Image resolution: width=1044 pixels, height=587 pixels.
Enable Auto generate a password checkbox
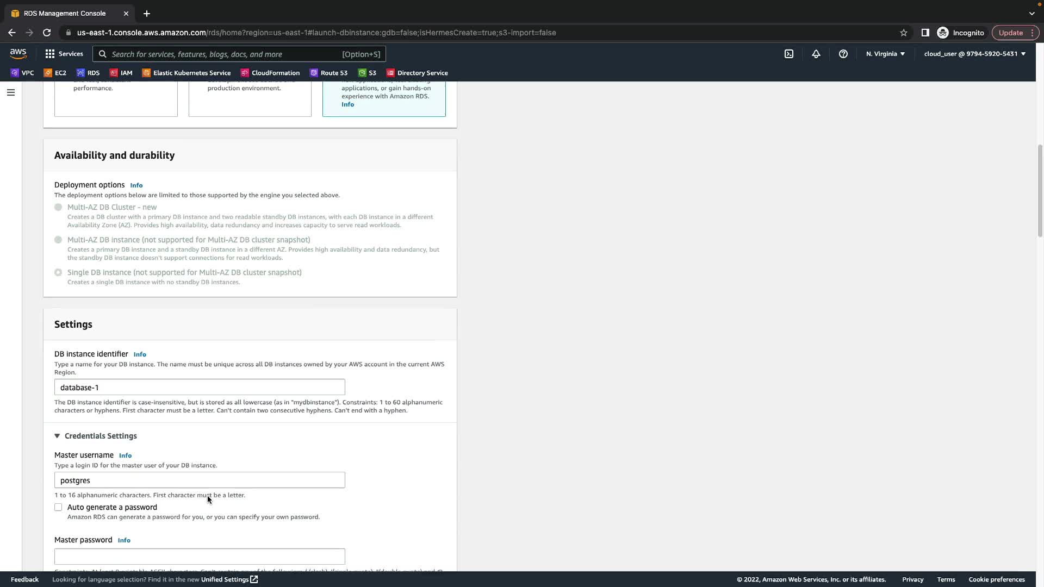(58, 507)
